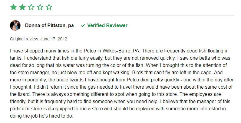Click the Verified Reviewer label
241x123 pixels.
coord(107,25)
